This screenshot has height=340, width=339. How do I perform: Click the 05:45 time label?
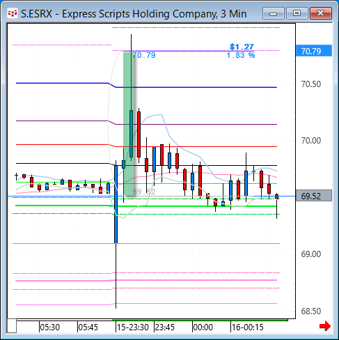(x=88, y=327)
